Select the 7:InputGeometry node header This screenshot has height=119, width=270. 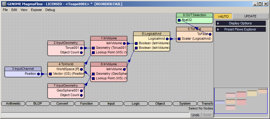point(66,85)
